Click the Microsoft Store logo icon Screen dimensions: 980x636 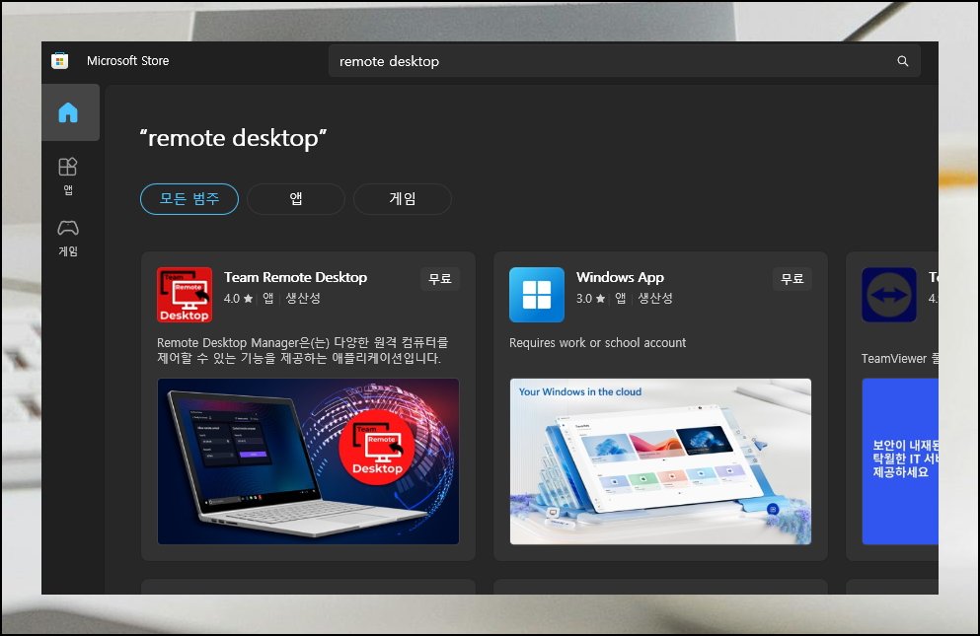60,60
